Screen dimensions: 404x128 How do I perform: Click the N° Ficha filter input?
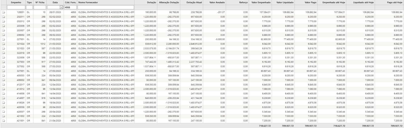40,8
